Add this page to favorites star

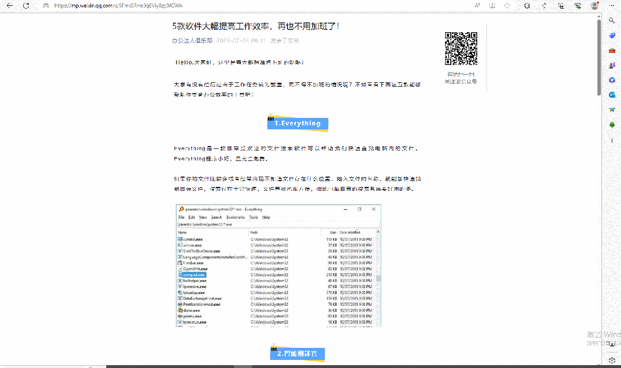pos(507,6)
